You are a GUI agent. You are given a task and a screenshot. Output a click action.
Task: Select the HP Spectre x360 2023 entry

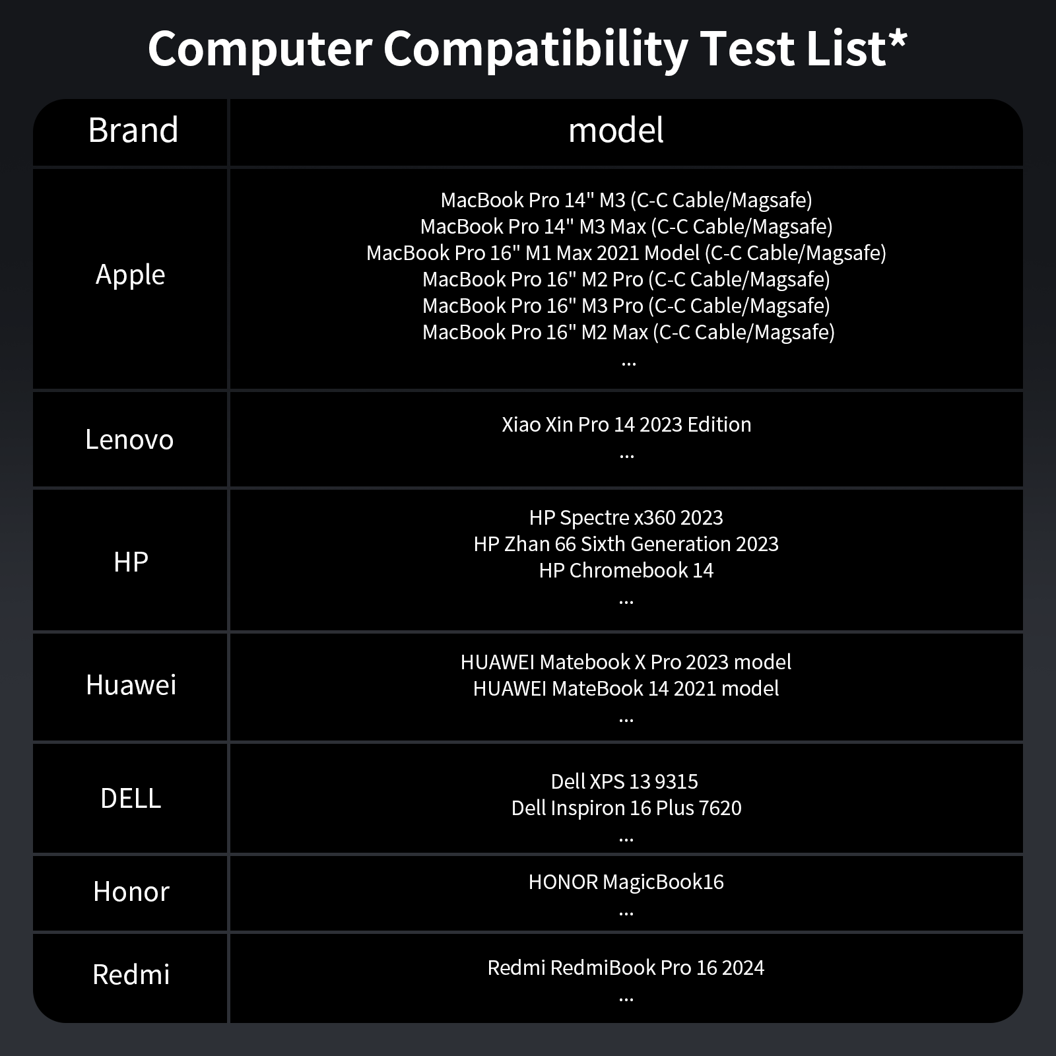click(626, 517)
